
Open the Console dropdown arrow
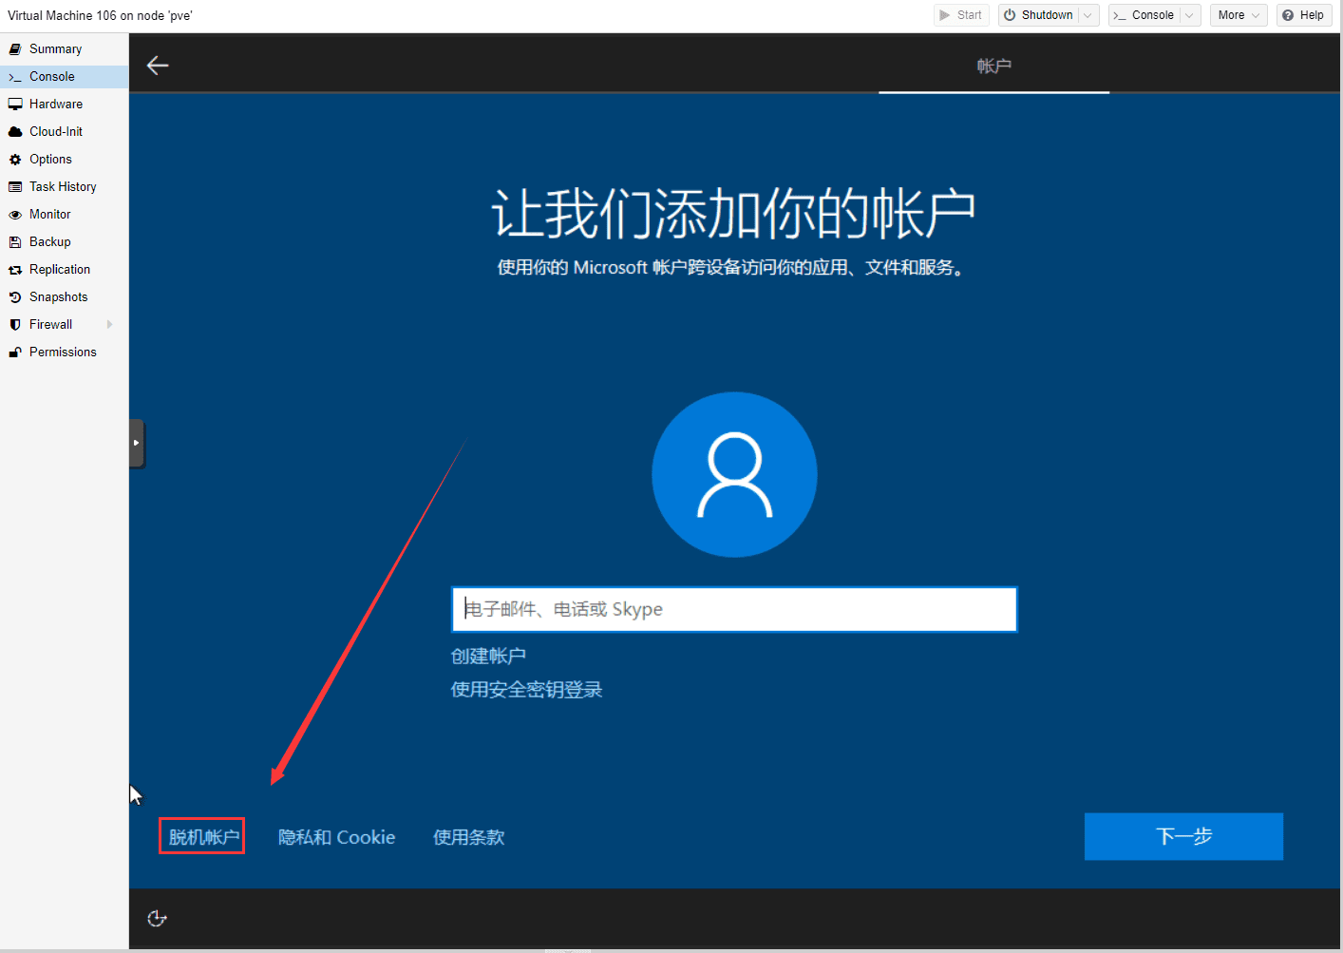click(1190, 15)
